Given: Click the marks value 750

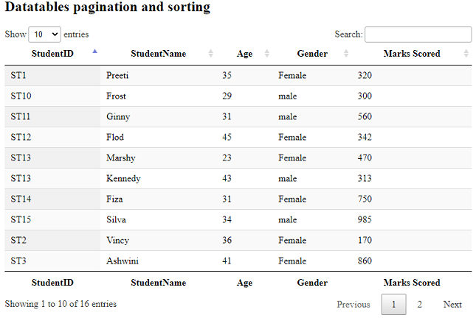Looking at the screenshot, I should (x=365, y=199).
